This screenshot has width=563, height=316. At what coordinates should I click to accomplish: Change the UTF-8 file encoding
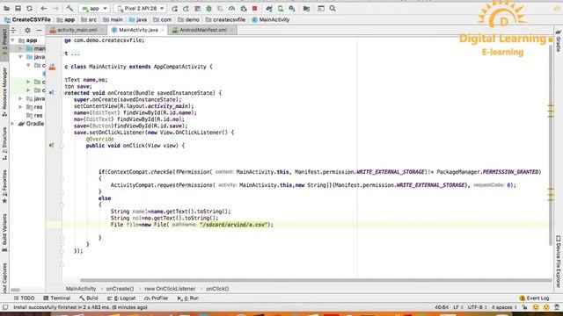[x=477, y=307]
